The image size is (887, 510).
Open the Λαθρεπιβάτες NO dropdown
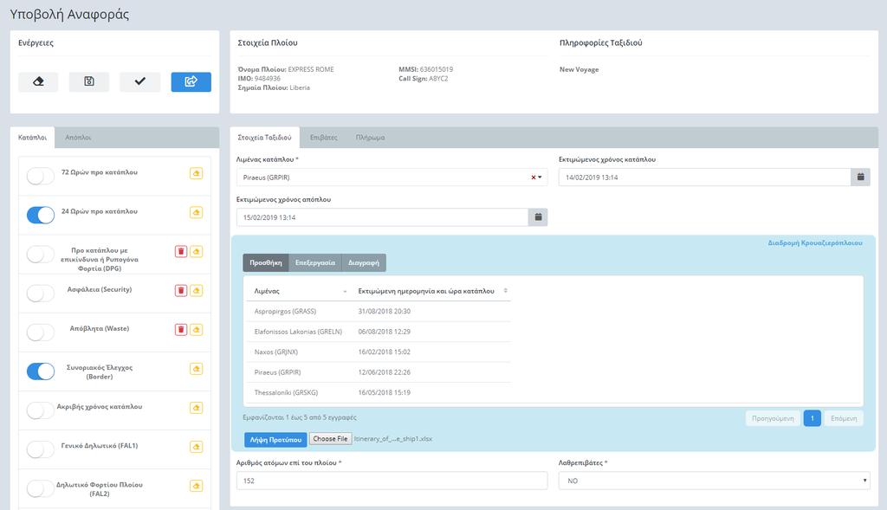[714, 481]
